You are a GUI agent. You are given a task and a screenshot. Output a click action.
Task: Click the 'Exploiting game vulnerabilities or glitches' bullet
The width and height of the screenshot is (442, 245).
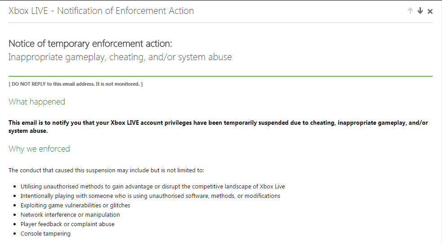pos(75,206)
